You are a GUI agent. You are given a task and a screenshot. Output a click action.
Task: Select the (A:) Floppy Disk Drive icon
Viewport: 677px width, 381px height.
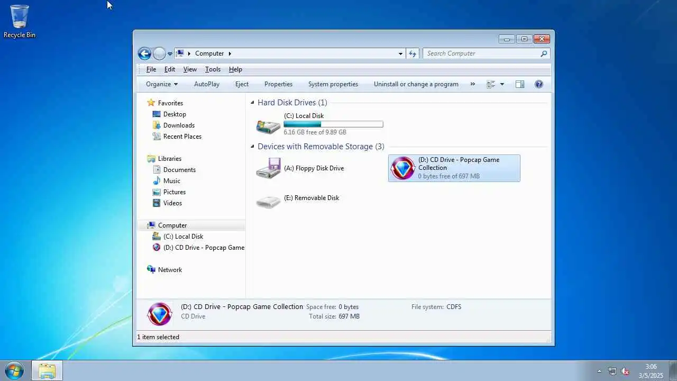pyautogui.click(x=269, y=168)
